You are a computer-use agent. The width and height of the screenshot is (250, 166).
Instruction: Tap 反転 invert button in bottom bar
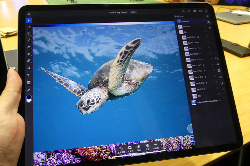click(147, 147)
